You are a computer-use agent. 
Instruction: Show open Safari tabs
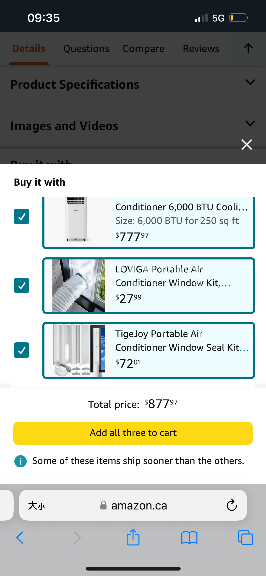(x=245, y=537)
